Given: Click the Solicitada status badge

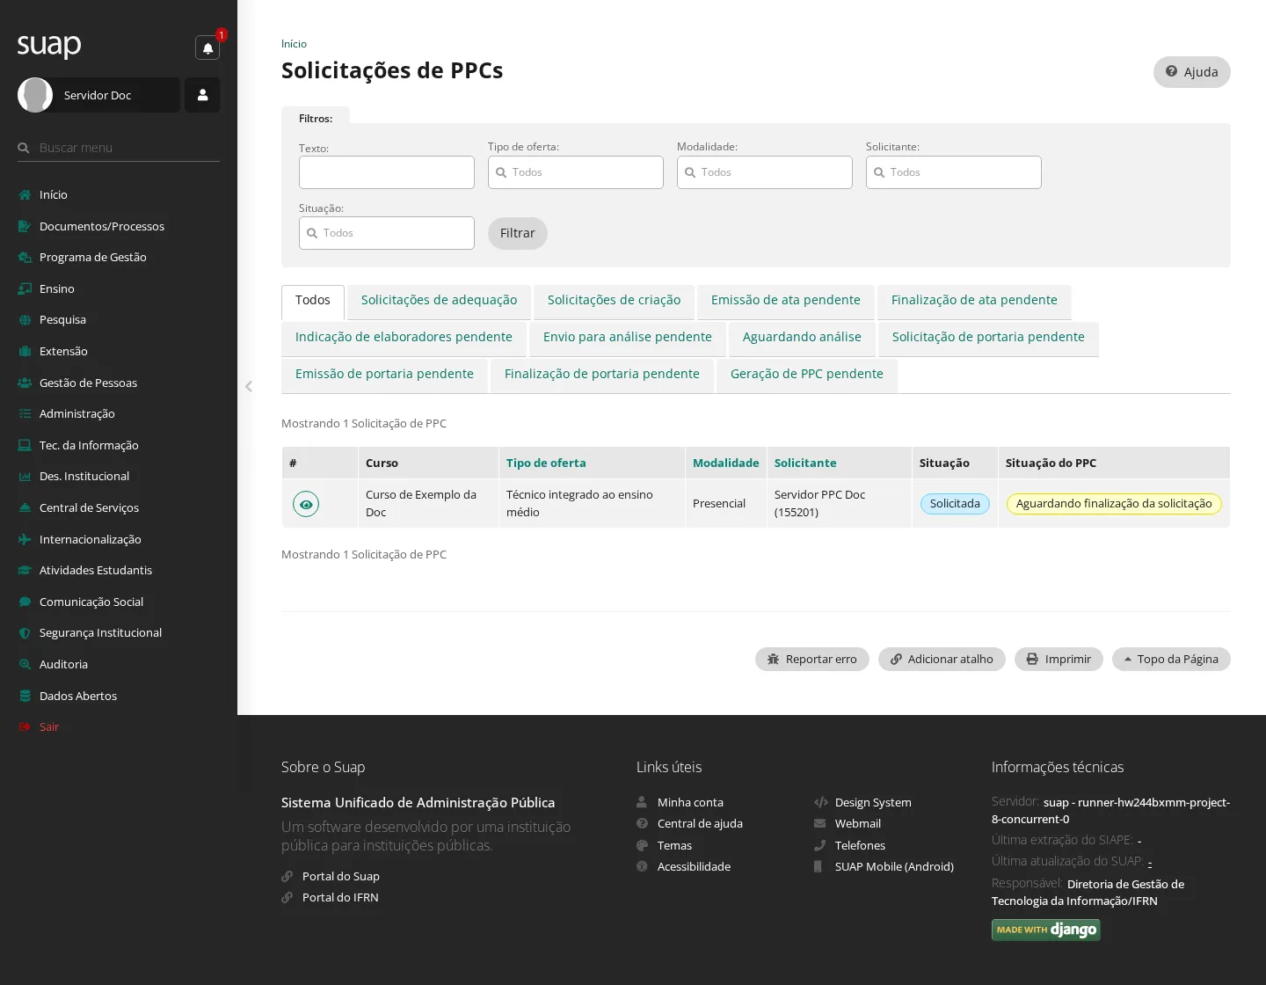Looking at the screenshot, I should tap(955, 504).
